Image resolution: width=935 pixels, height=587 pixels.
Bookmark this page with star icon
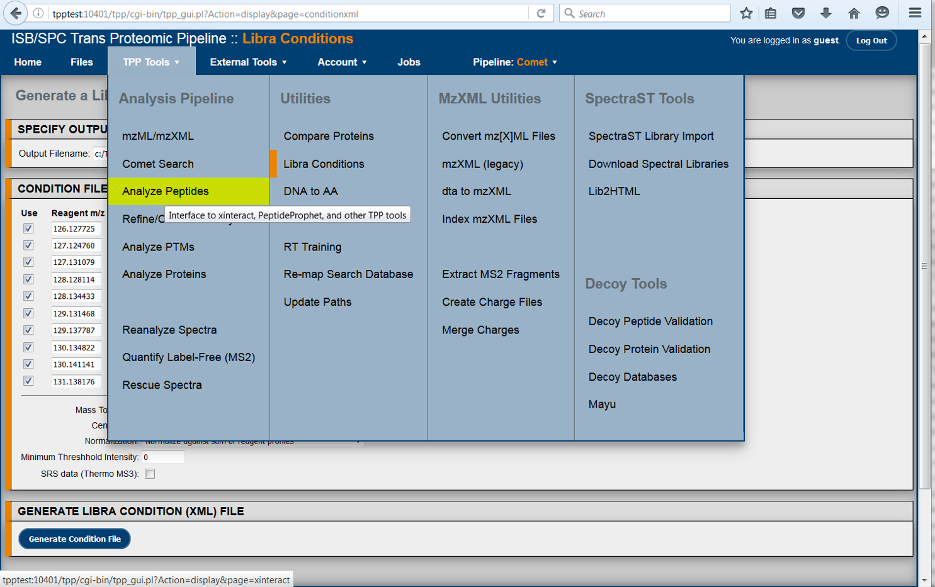746,13
